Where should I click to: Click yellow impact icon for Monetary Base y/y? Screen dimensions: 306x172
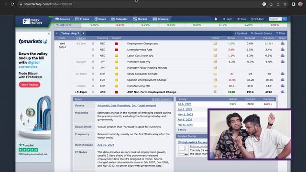116,62
